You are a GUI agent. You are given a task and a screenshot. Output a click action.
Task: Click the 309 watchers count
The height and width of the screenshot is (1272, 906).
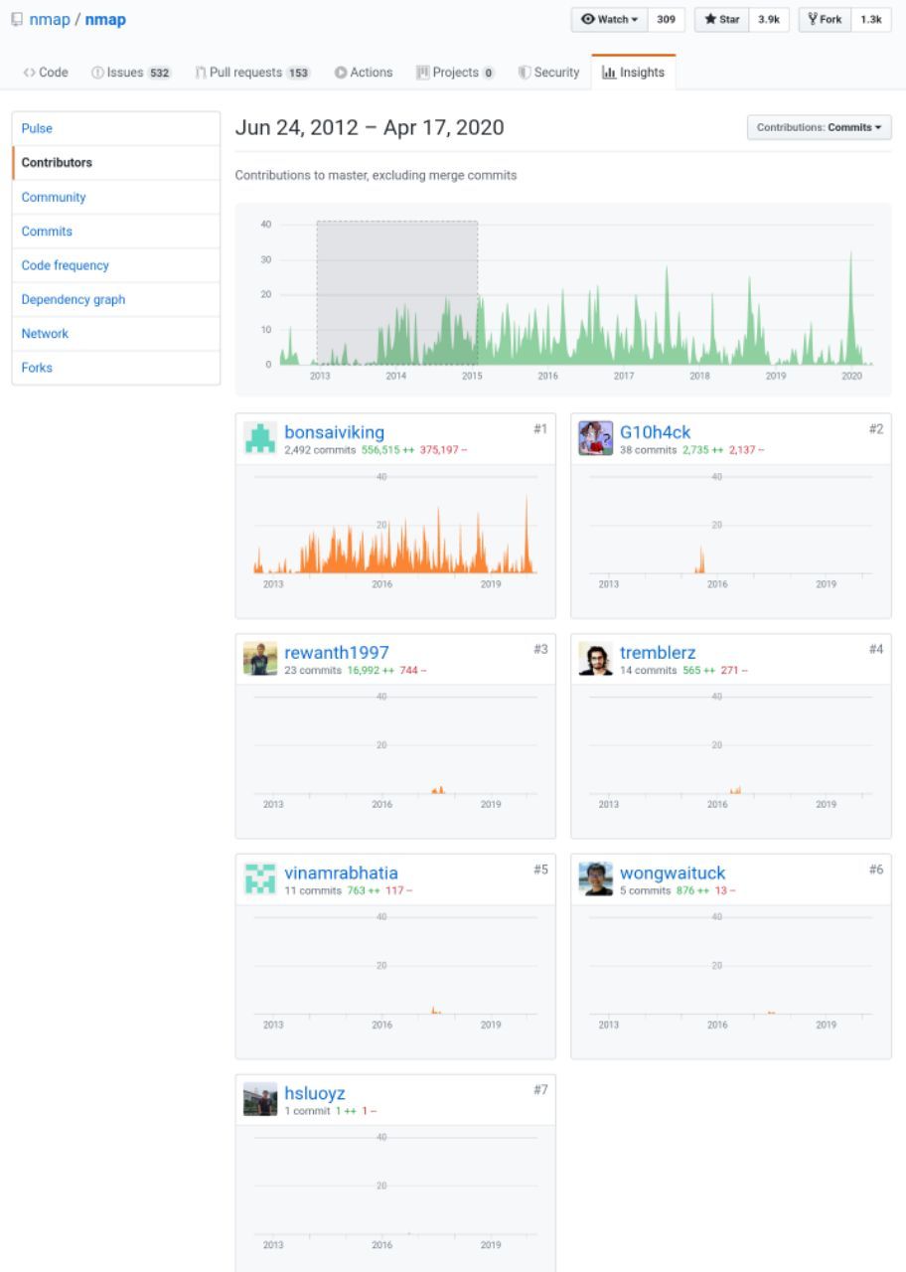(x=666, y=20)
